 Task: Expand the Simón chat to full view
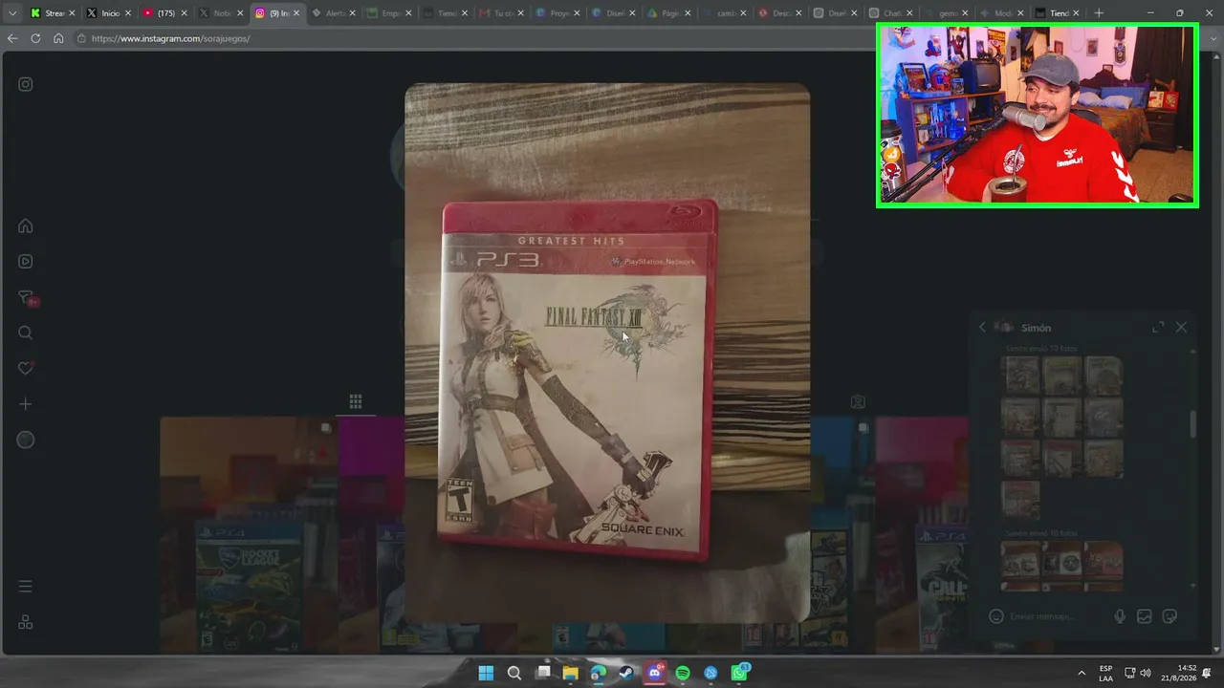click(x=1158, y=327)
